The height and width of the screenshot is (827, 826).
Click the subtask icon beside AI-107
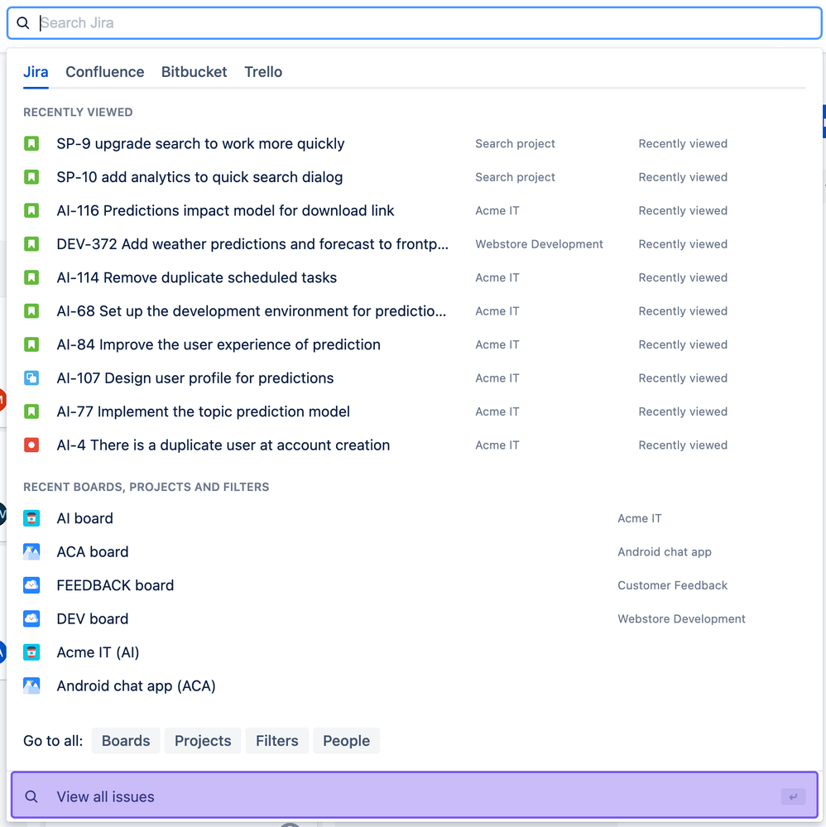coord(31,378)
